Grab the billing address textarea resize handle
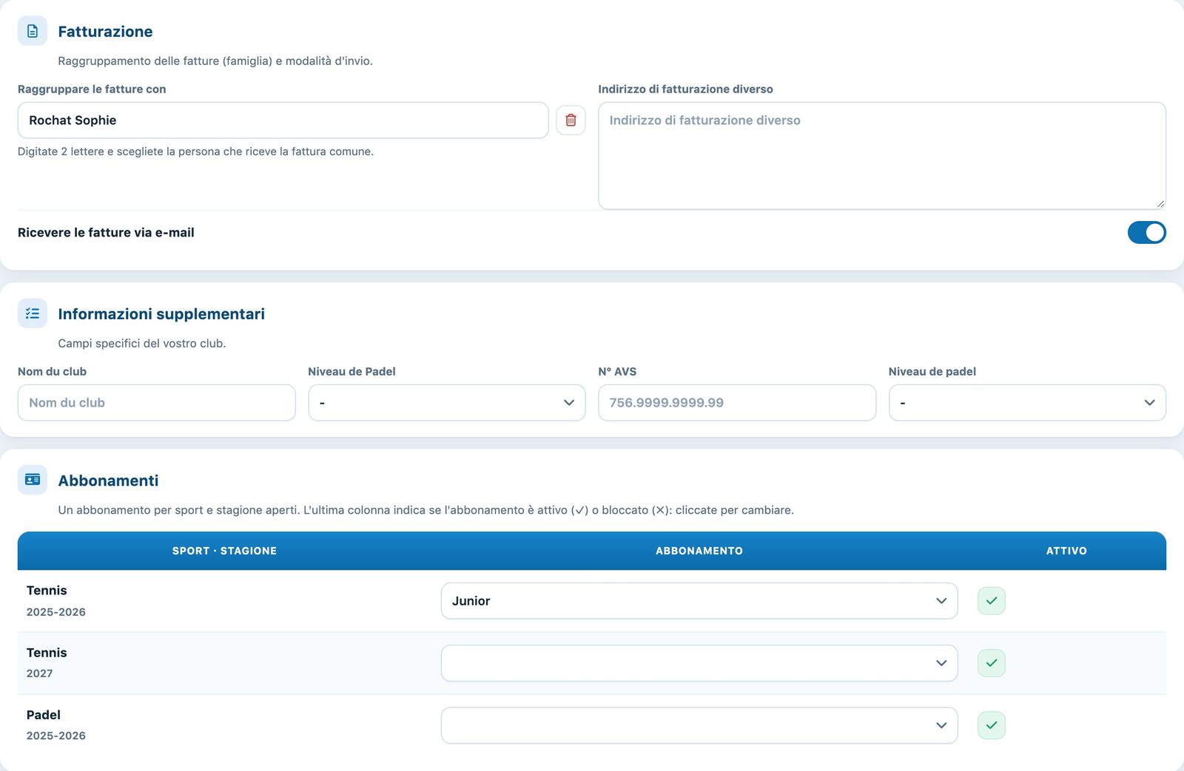The width and height of the screenshot is (1184, 771). coord(1160,203)
